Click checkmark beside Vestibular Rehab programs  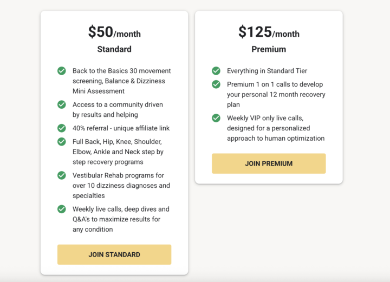click(x=62, y=175)
